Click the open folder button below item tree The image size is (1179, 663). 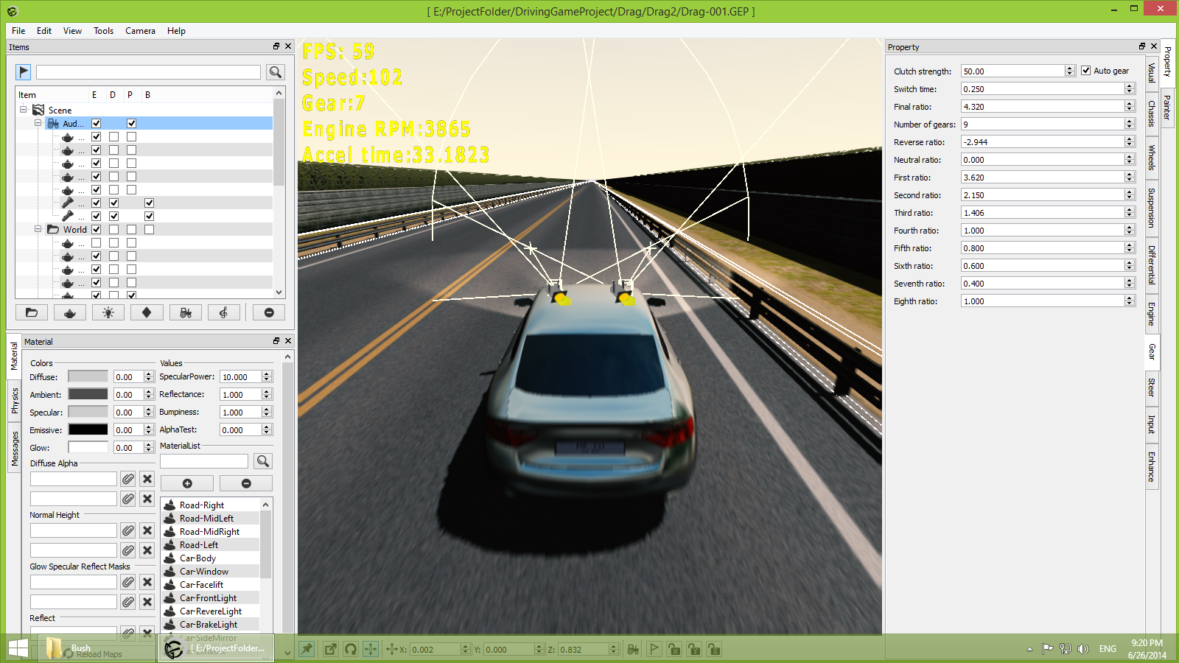(32, 312)
